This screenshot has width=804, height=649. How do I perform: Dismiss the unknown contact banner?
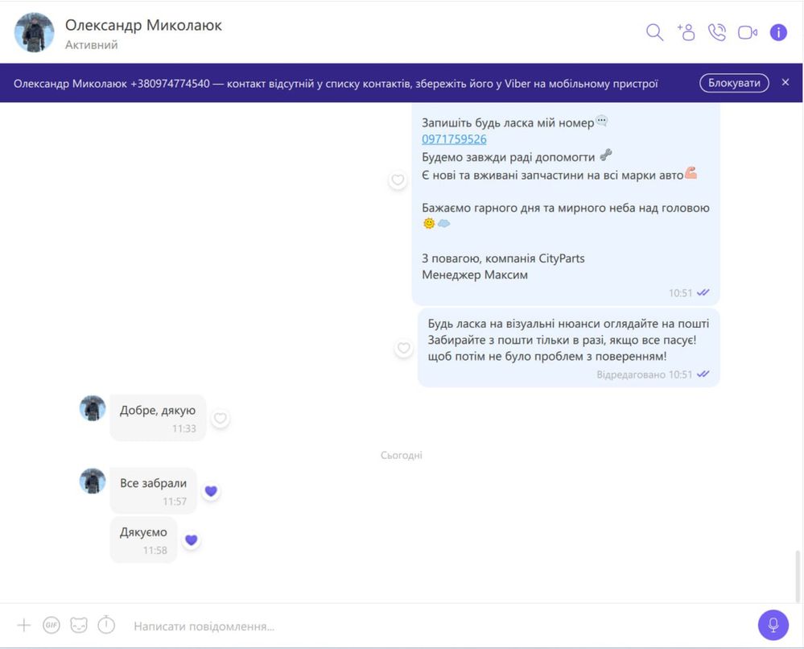click(x=785, y=82)
